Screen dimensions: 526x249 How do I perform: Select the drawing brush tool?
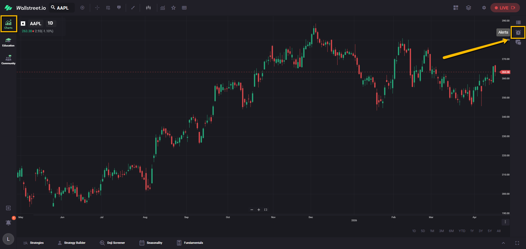pyautogui.click(x=133, y=8)
